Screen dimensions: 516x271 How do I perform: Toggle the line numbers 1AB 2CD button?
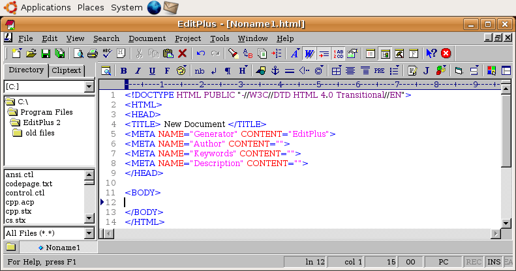tap(338, 53)
